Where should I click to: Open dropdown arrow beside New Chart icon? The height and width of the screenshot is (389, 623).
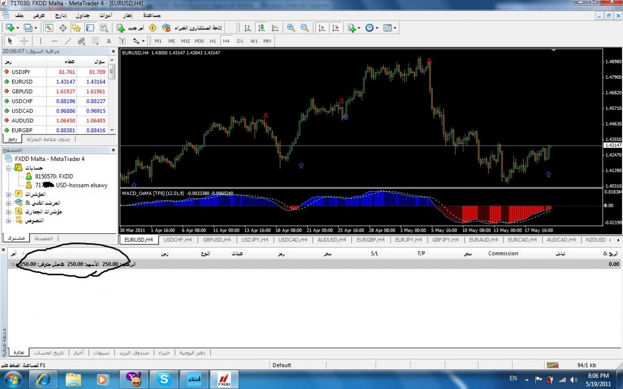[17, 28]
